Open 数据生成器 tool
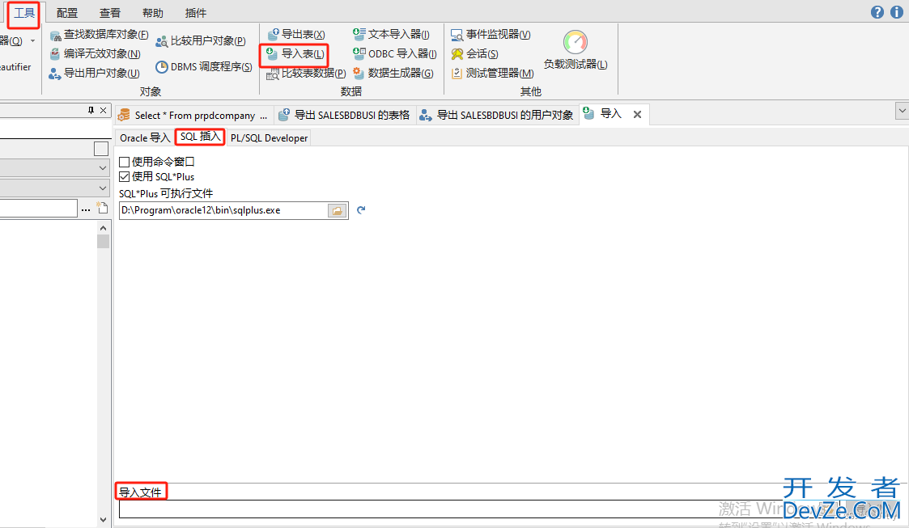The image size is (909, 528). pos(393,73)
